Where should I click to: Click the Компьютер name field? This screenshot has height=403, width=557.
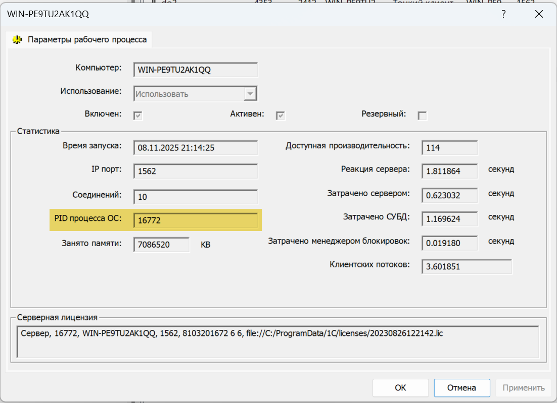click(x=196, y=70)
